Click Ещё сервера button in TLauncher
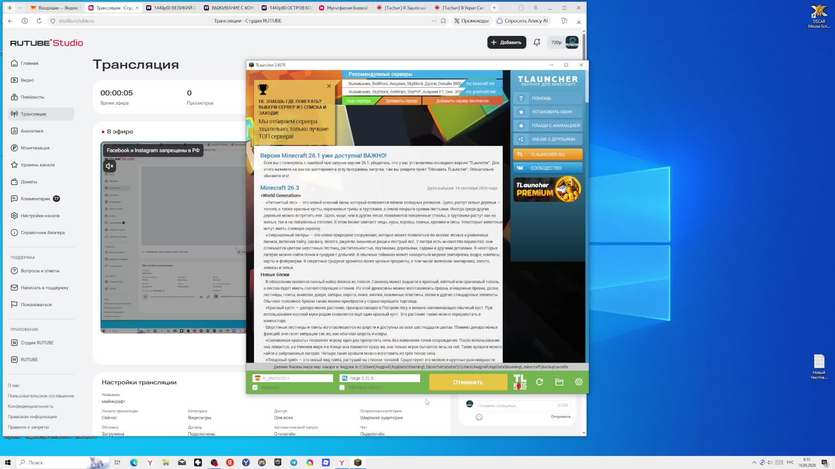The image size is (835, 469). [359, 101]
